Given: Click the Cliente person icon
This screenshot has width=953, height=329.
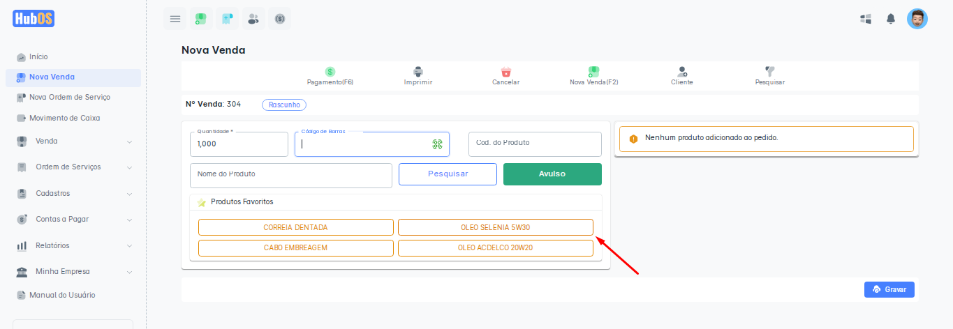Looking at the screenshot, I should (682, 72).
